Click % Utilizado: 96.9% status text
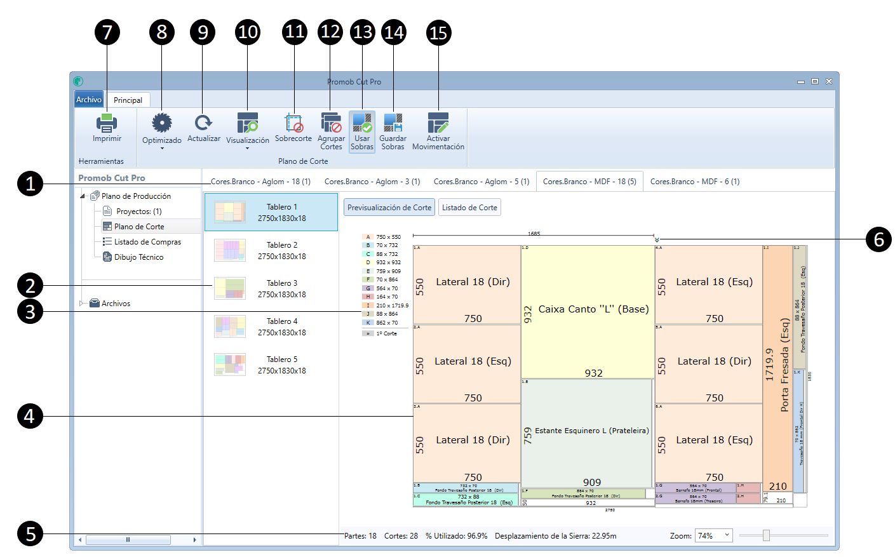 [457, 536]
